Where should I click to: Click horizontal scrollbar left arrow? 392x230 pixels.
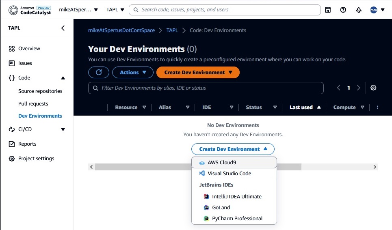coord(91,167)
